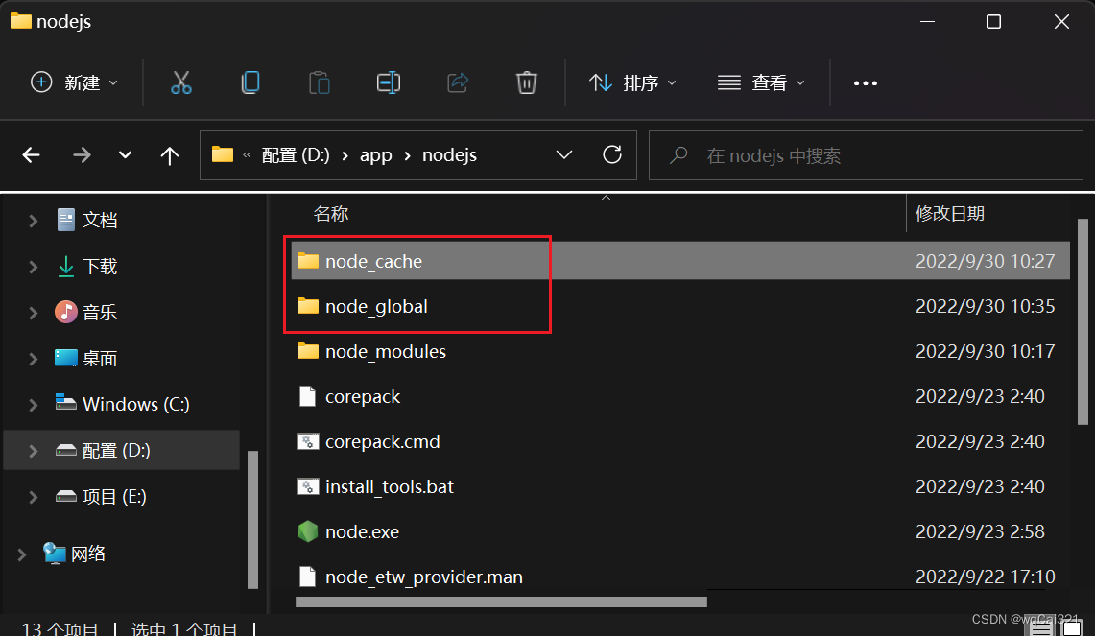Expand the 网络 tree node
Image resolution: width=1095 pixels, height=636 pixels.
tap(22, 554)
